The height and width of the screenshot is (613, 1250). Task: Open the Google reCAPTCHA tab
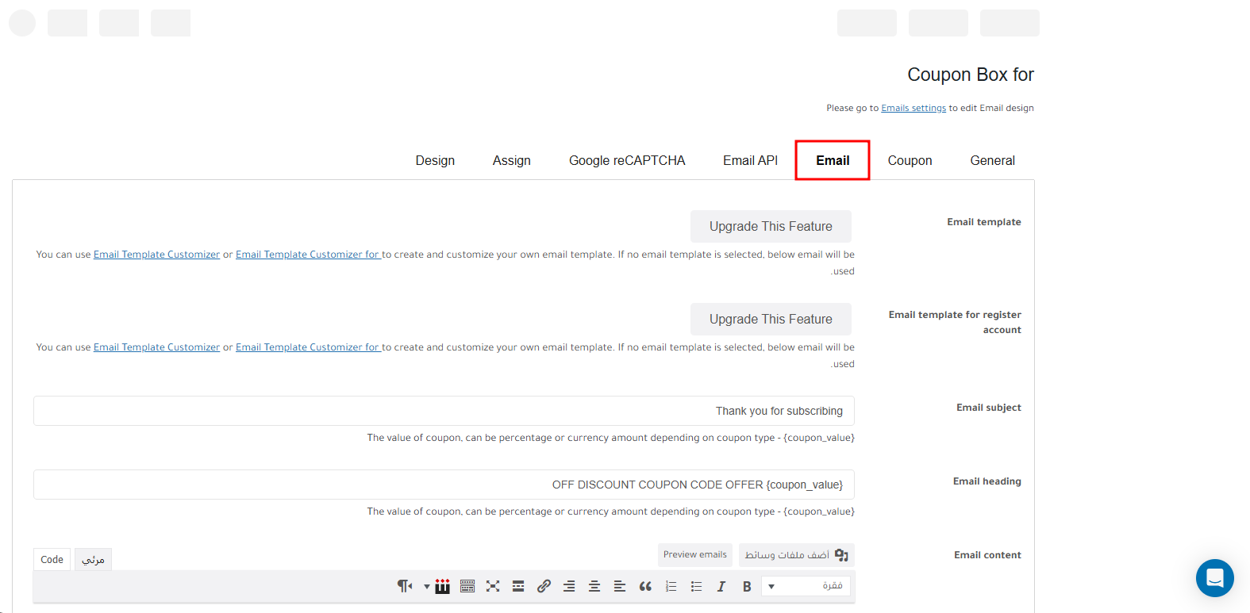[x=626, y=160]
